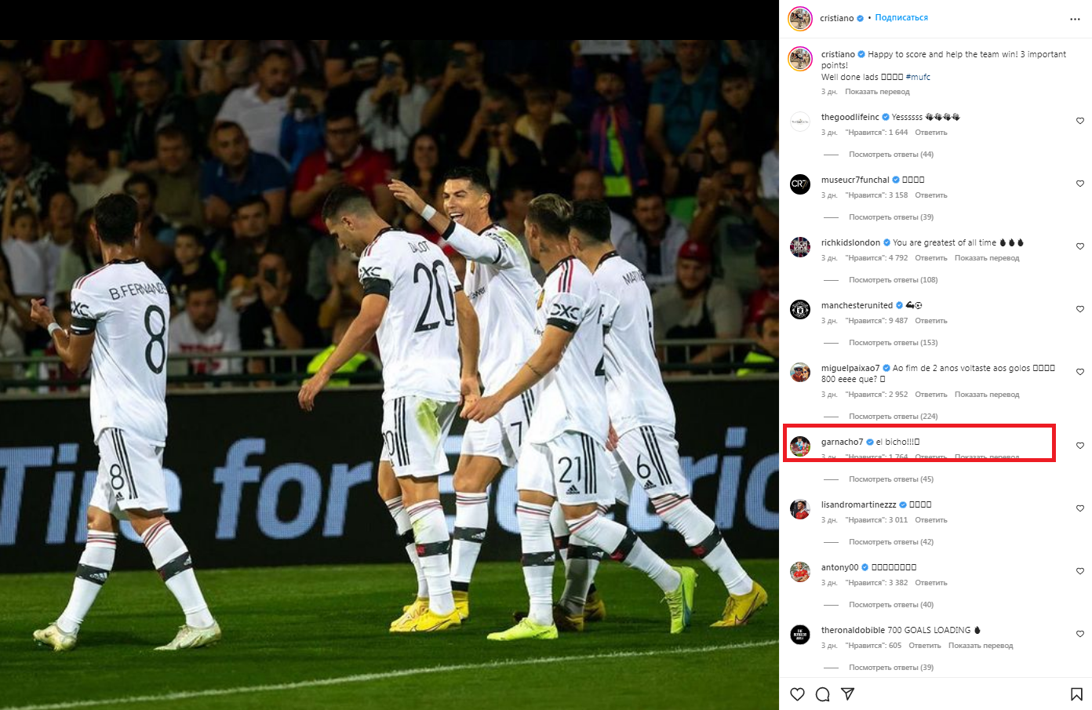Like thegoodlifeinc's comment with the heart
1092x710 pixels.
[1080, 121]
